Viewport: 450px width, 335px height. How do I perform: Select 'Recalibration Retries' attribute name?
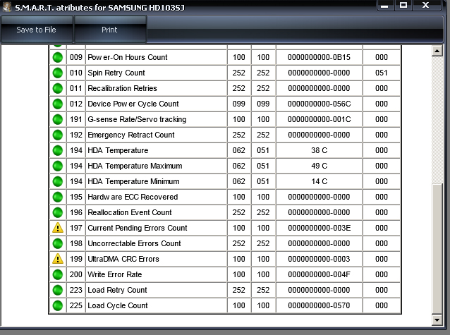pyautogui.click(x=122, y=88)
